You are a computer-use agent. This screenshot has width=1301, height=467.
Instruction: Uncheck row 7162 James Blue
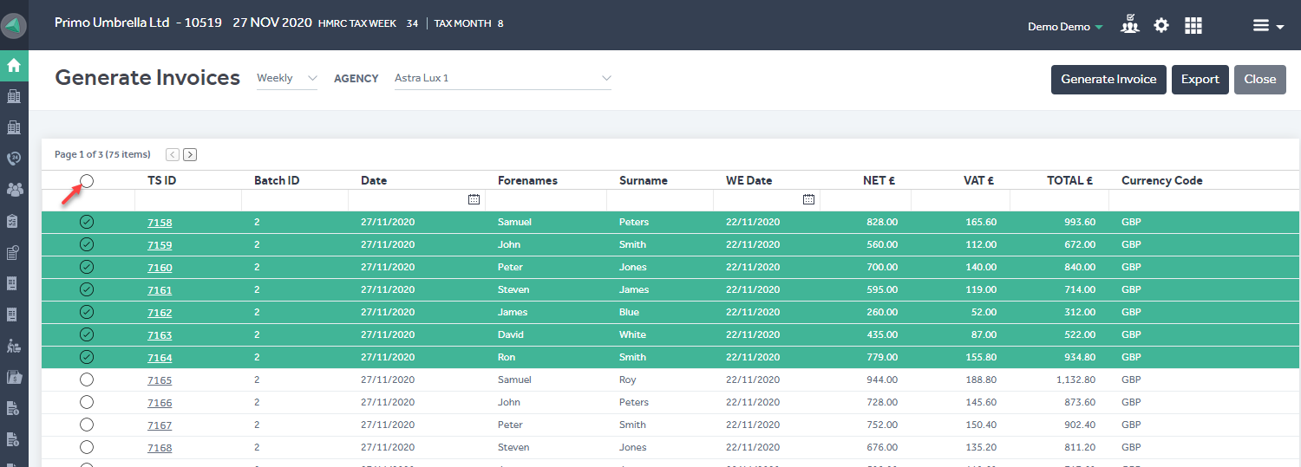(x=87, y=312)
